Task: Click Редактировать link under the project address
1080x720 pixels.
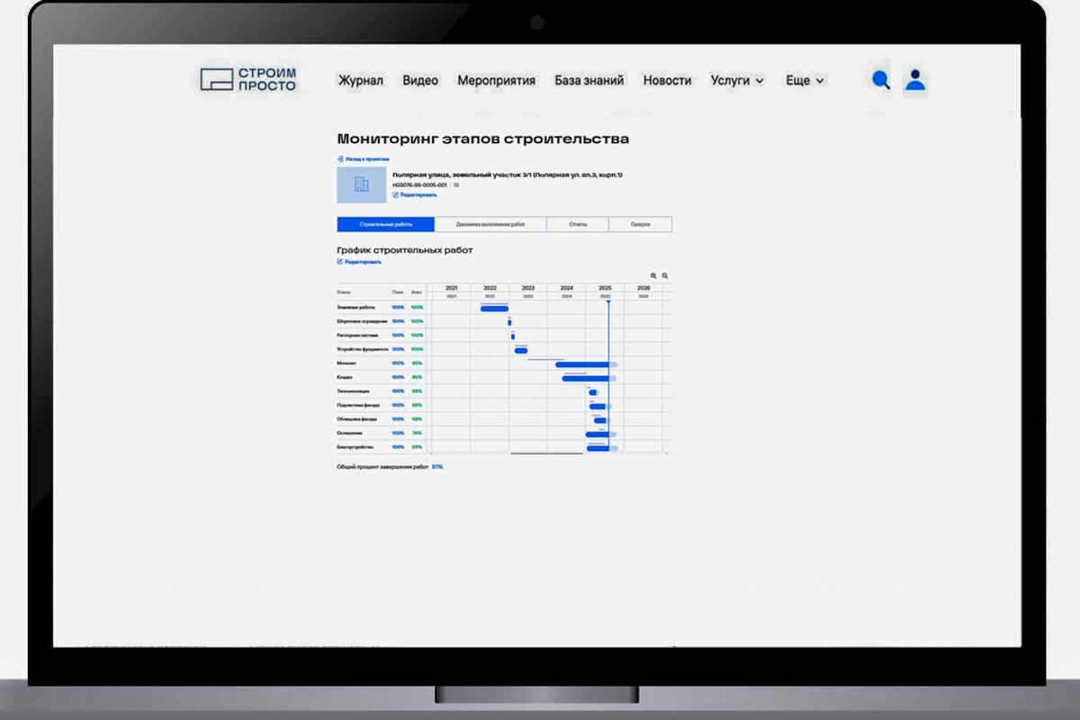Action: 418,194
